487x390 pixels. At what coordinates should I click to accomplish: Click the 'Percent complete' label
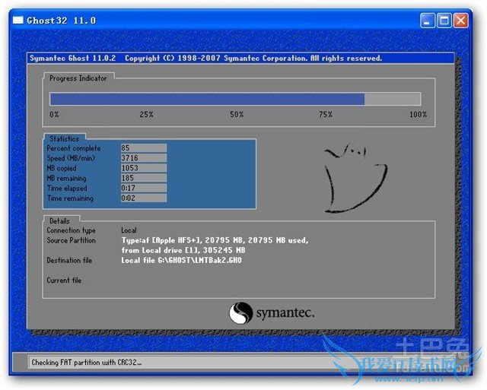pyautogui.click(x=74, y=148)
